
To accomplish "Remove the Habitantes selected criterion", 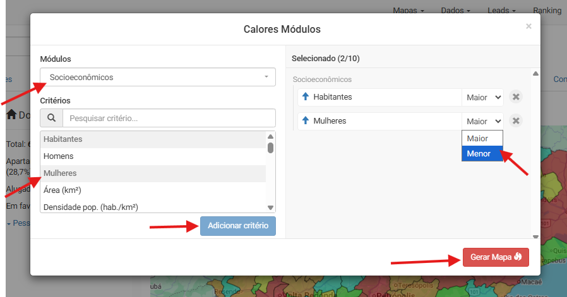I will pyautogui.click(x=516, y=97).
